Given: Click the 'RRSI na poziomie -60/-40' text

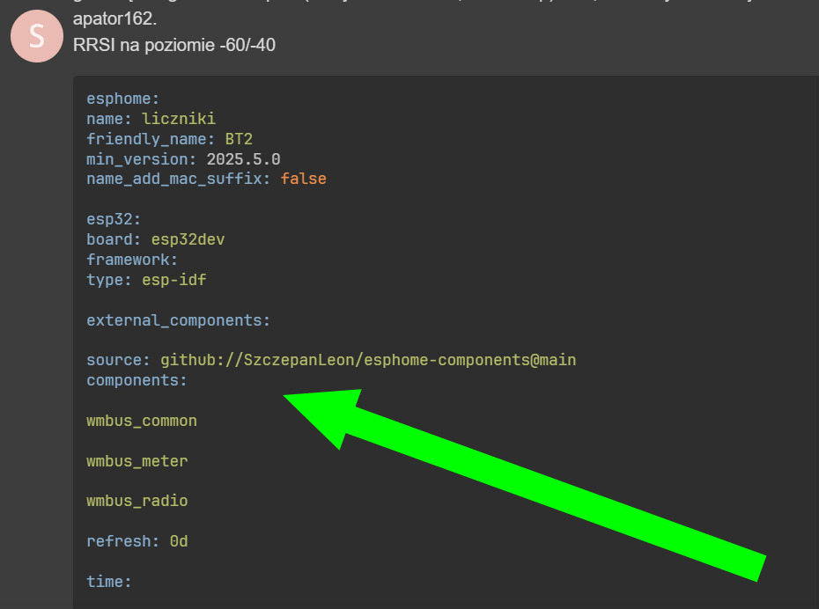Looking at the screenshot, I should click(x=173, y=44).
